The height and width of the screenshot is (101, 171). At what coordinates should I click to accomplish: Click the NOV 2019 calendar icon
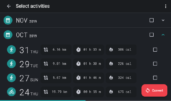(8, 20)
